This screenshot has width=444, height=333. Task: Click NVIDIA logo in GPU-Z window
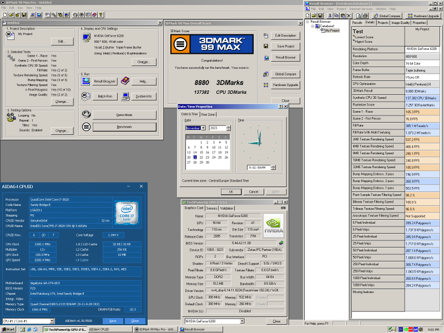coord(273,225)
